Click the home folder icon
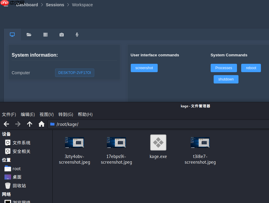Viewport: 269px width, 203px height. point(42,124)
